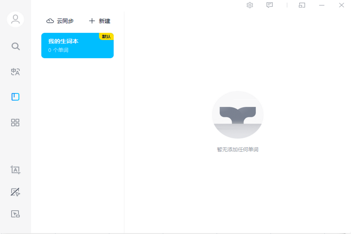Select the translation tool icon
Viewport: 351px width, 234px height.
pos(15,72)
